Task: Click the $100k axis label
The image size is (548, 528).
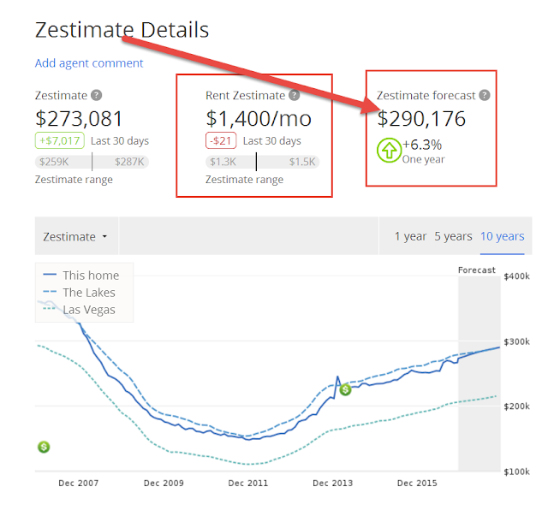Action: tap(517, 472)
